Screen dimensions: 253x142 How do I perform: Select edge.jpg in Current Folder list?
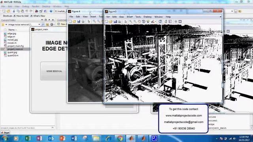point(12,34)
